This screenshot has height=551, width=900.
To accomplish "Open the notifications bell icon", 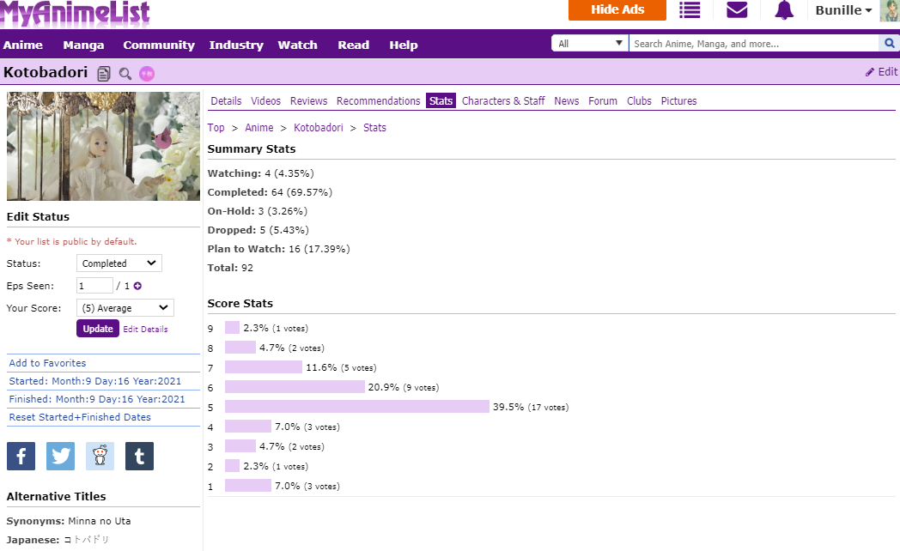I will 784,9.
